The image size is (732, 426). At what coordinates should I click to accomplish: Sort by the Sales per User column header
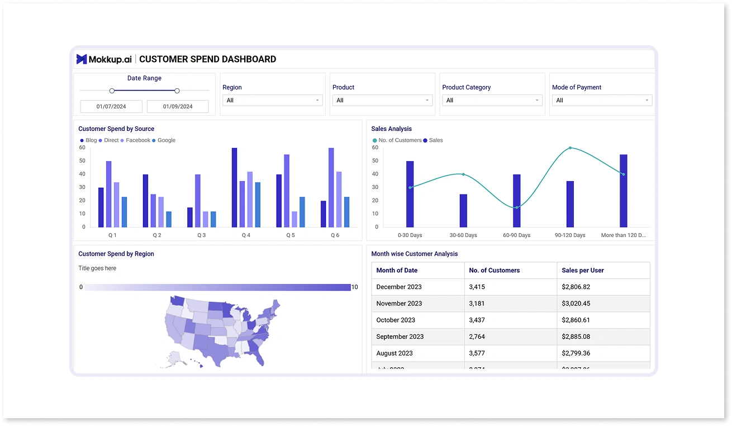point(603,271)
